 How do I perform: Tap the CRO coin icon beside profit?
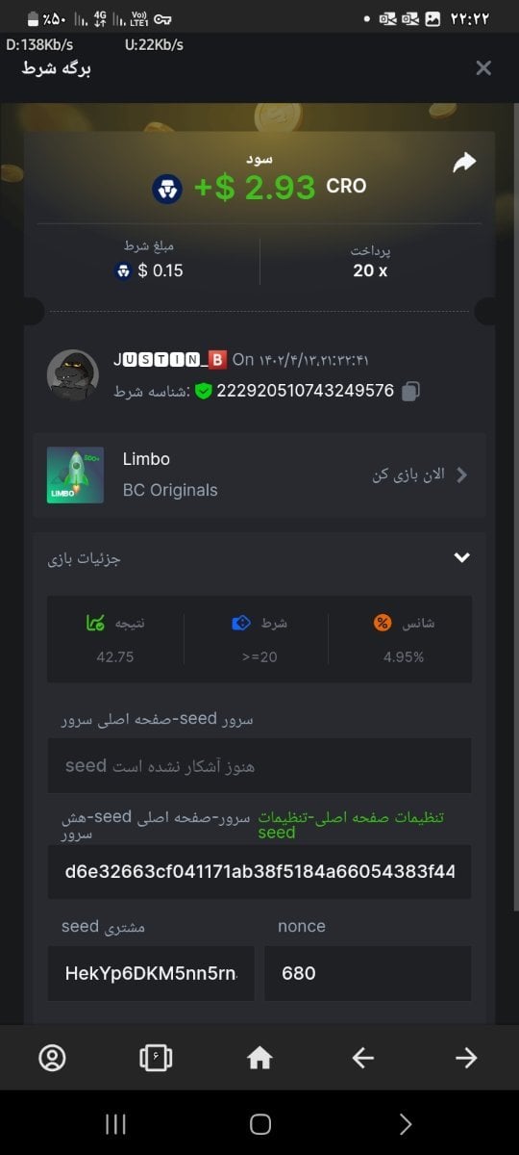(167, 189)
